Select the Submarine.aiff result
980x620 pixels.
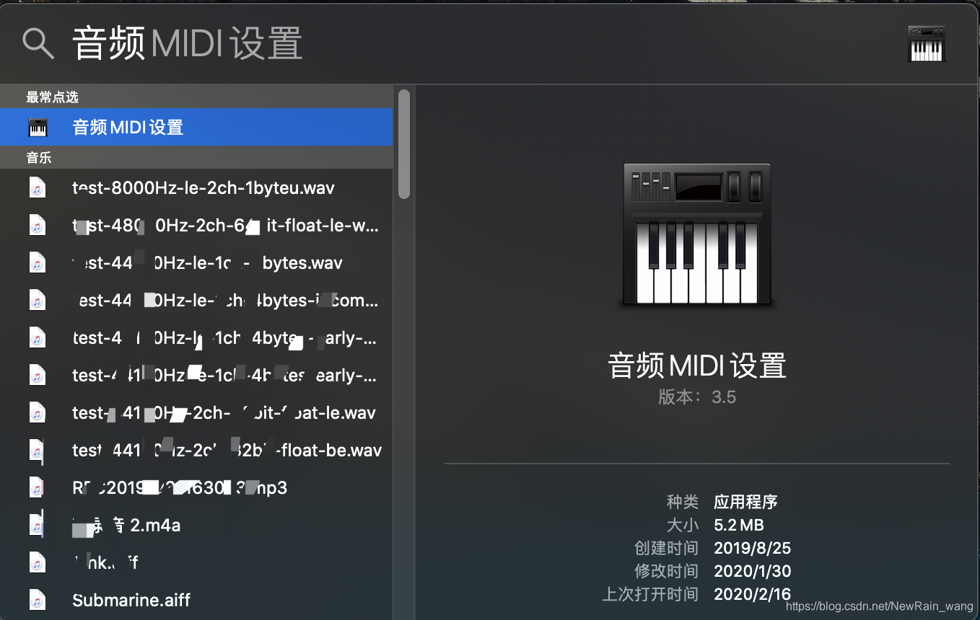click(196, 600)
